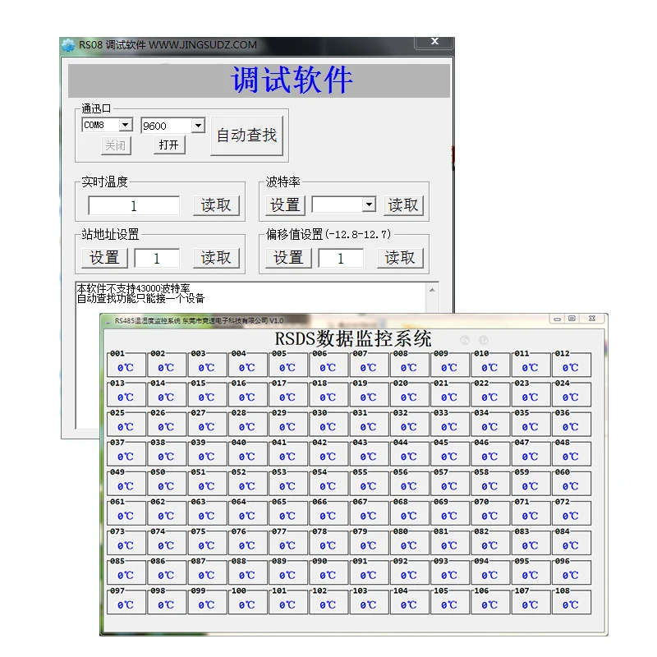Click 读取 in 站地址设置 group
This screenshot has height=657, width=657.
tap(216, 258)
